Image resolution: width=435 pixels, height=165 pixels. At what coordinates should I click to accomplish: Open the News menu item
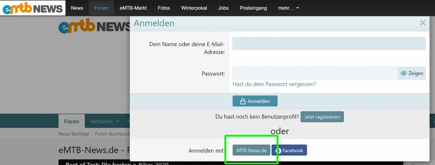[77, 8]
